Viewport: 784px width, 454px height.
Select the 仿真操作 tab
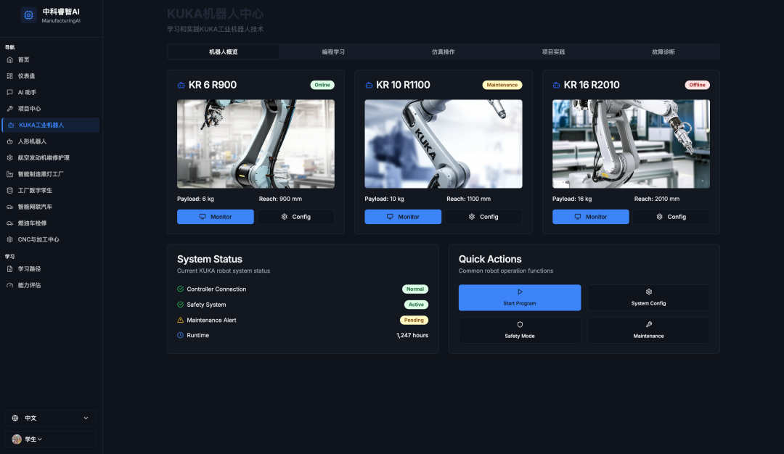pyautogui.click(x=443, y=52)
